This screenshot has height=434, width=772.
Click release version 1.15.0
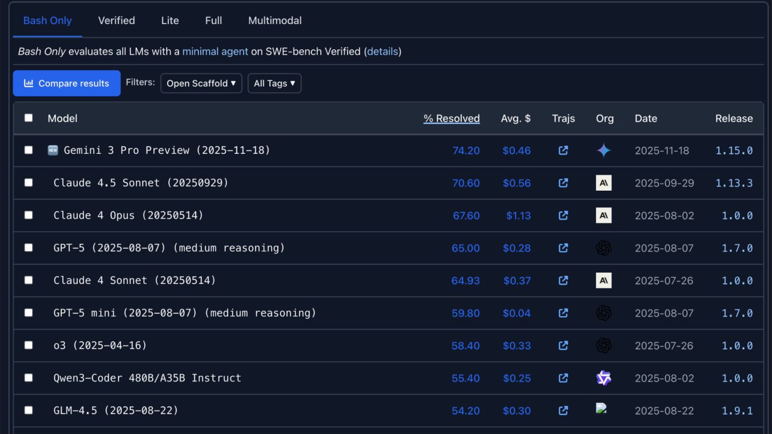pyautogui.click(x=734, y=151)
